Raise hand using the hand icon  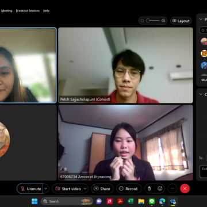click(x=149, y=189)
